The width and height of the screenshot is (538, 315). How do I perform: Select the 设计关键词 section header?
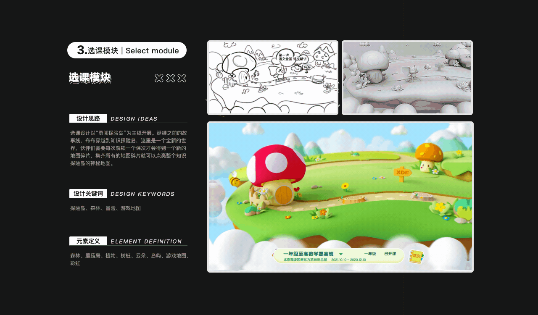point(88,193)
